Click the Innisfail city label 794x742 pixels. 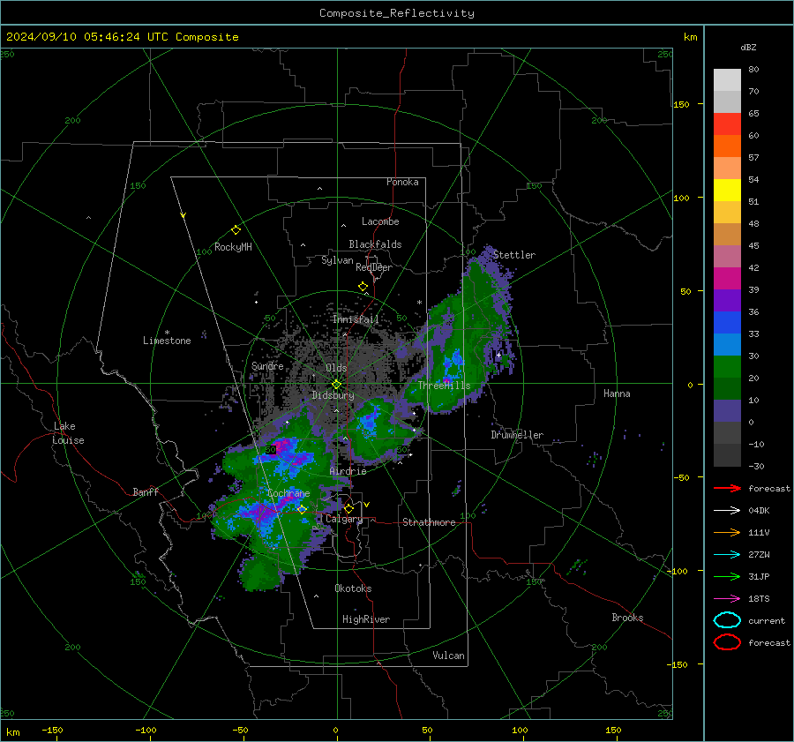(356, 319)
